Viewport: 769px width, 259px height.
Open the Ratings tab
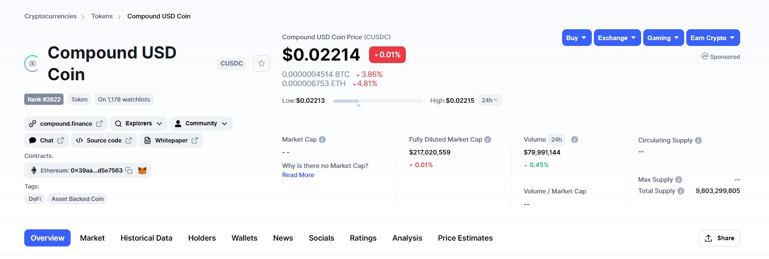point(363,238)
